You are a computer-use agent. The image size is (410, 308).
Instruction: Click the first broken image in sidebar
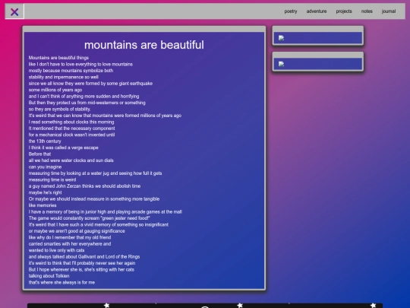(x=281, y=38)
